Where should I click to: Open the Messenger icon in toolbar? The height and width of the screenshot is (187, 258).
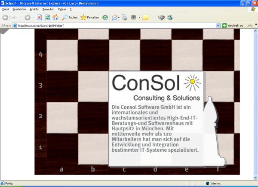(x=169, y=18)
